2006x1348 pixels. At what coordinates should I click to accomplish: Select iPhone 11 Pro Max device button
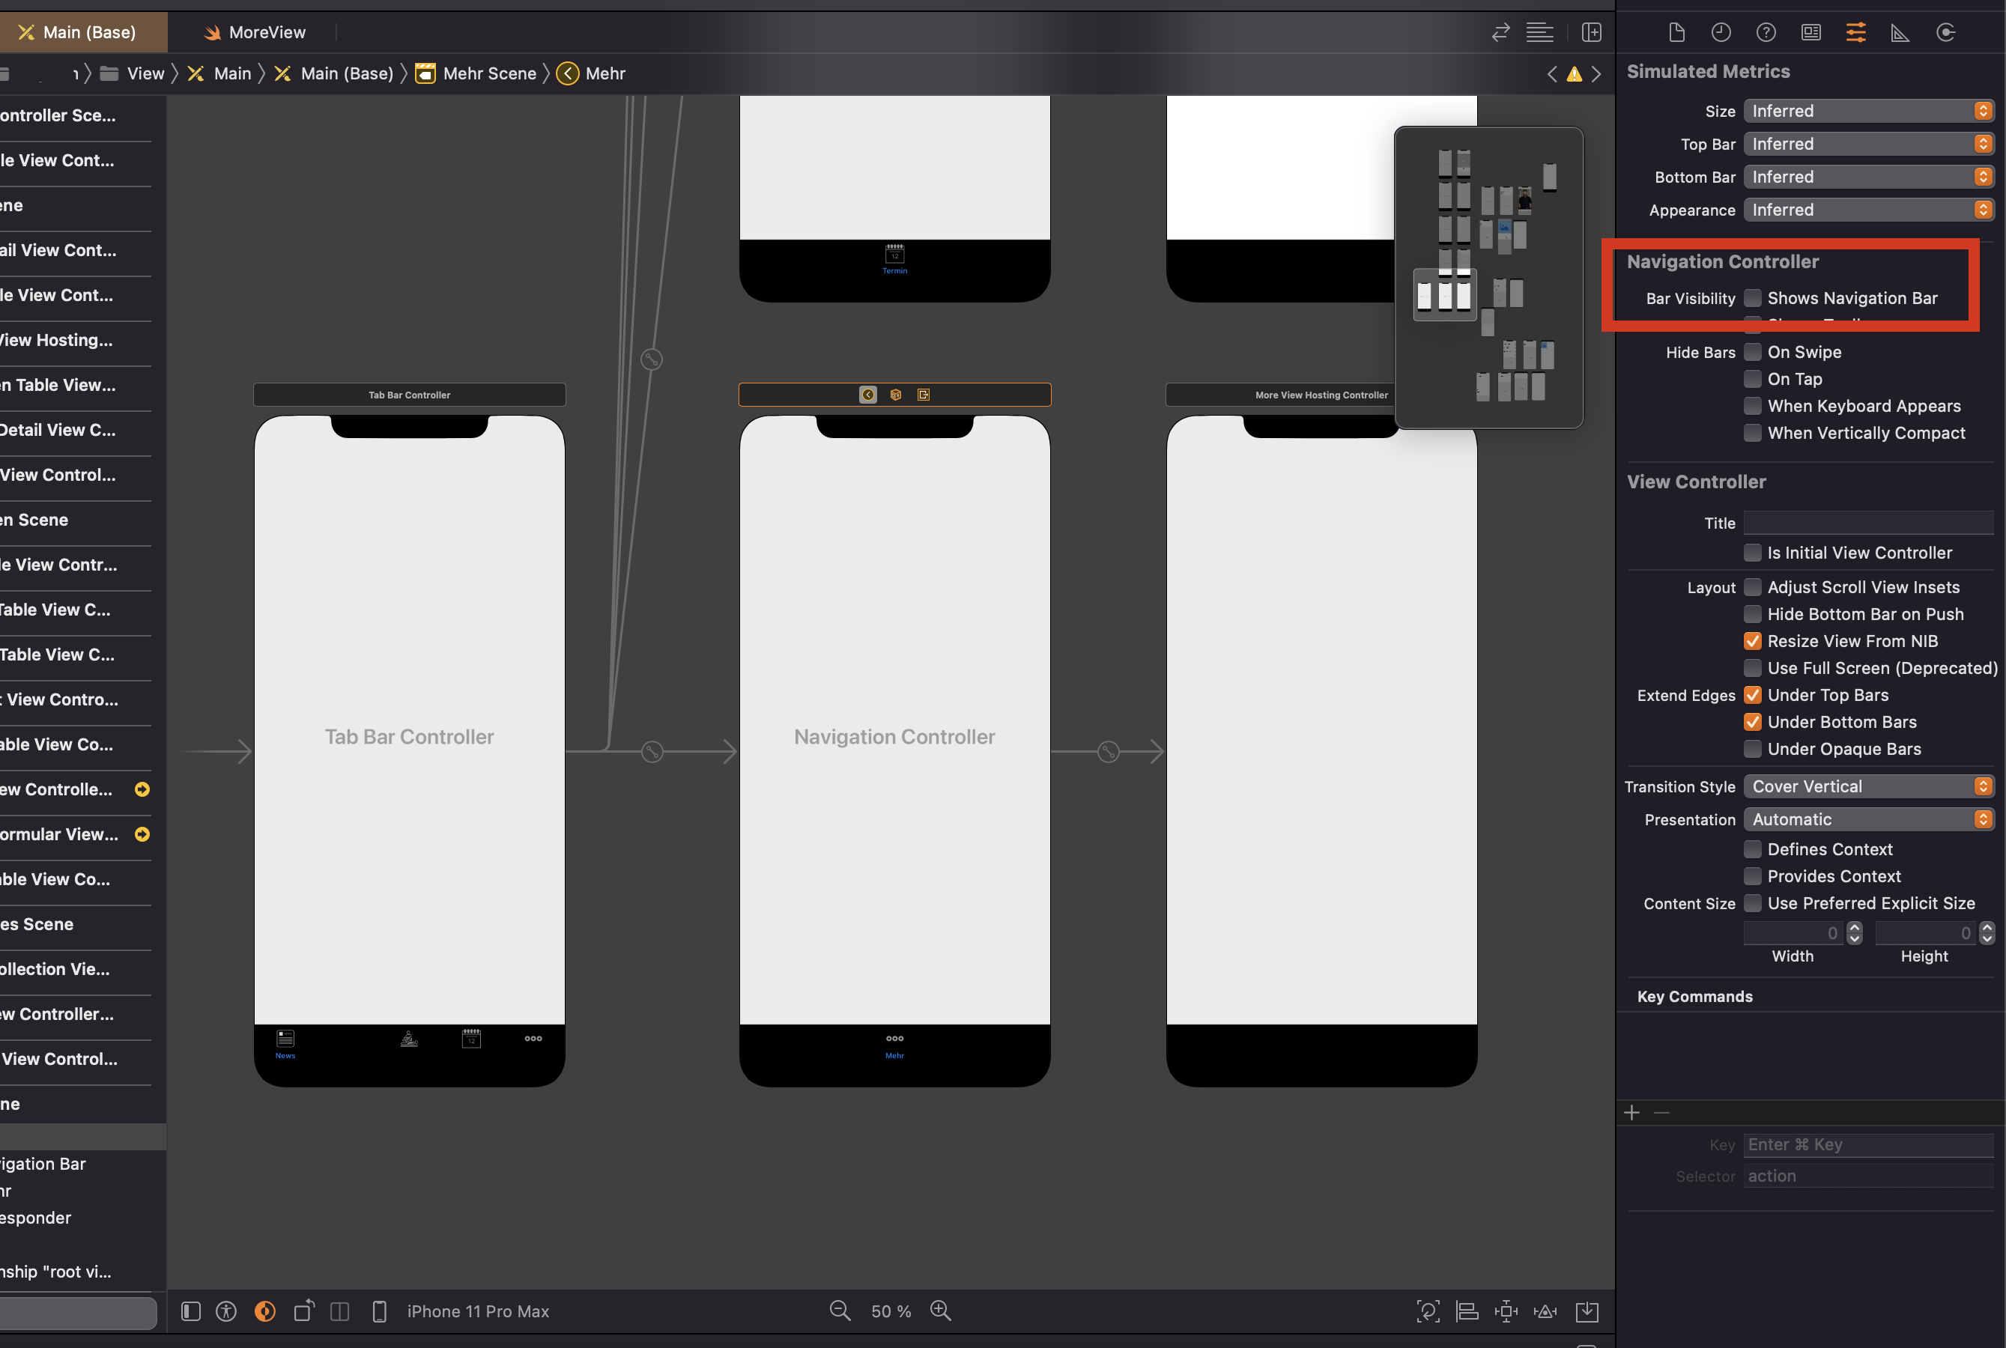point(476,1311)
